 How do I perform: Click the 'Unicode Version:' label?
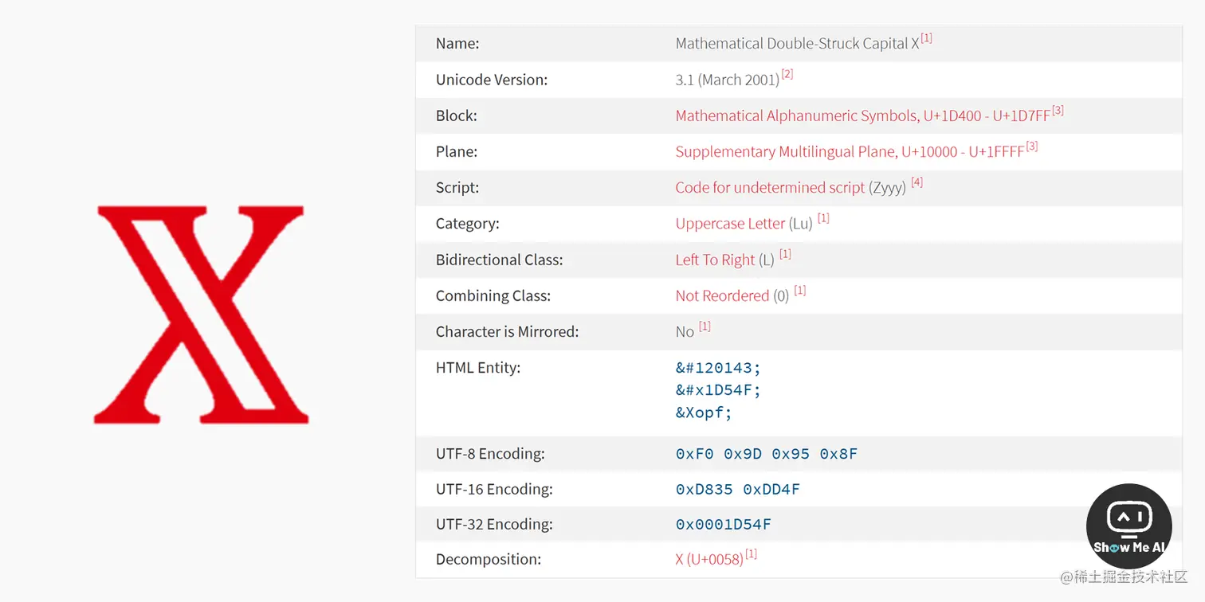click(x=492, y=80)
